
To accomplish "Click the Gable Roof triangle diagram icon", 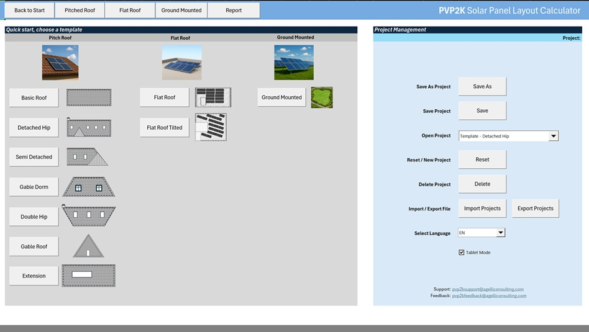I will [88, 246].
